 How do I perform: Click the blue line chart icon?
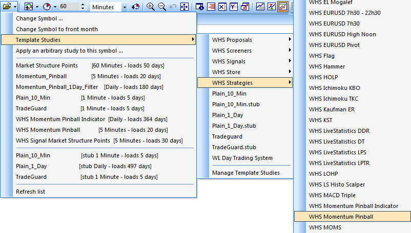(x=260, y=7)
